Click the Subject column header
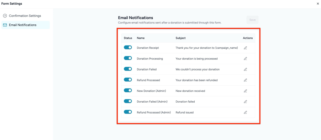Viewport: 321px width, 140px height. [181, 38]
